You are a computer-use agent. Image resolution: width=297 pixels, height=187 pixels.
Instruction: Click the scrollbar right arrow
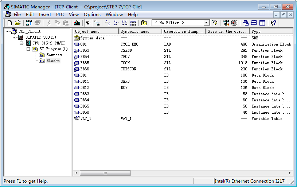(x=290, y=173)
